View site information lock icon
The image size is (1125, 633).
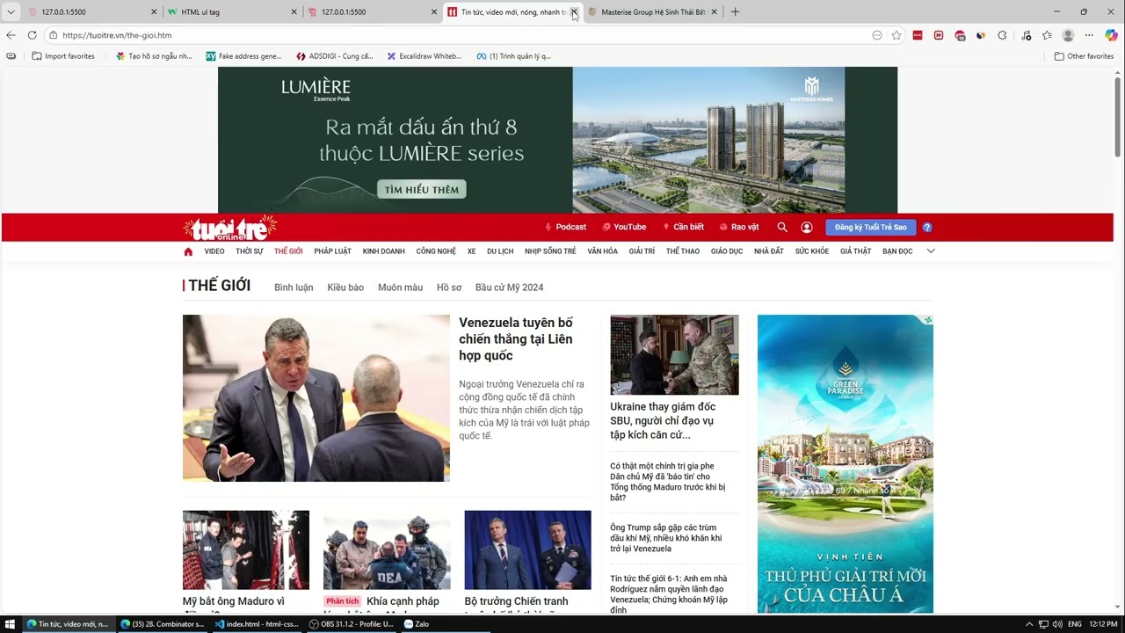pos(54,35)
